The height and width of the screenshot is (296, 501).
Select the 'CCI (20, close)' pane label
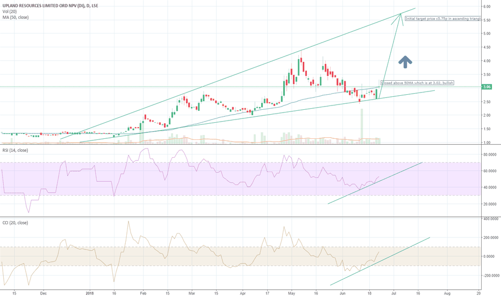tap(15, 223)
